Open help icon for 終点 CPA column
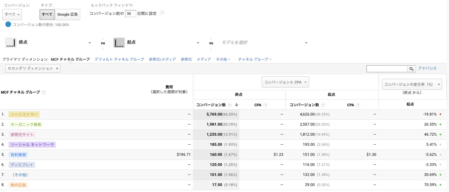This screenshot has height=192, width=449. pos(265,105)
